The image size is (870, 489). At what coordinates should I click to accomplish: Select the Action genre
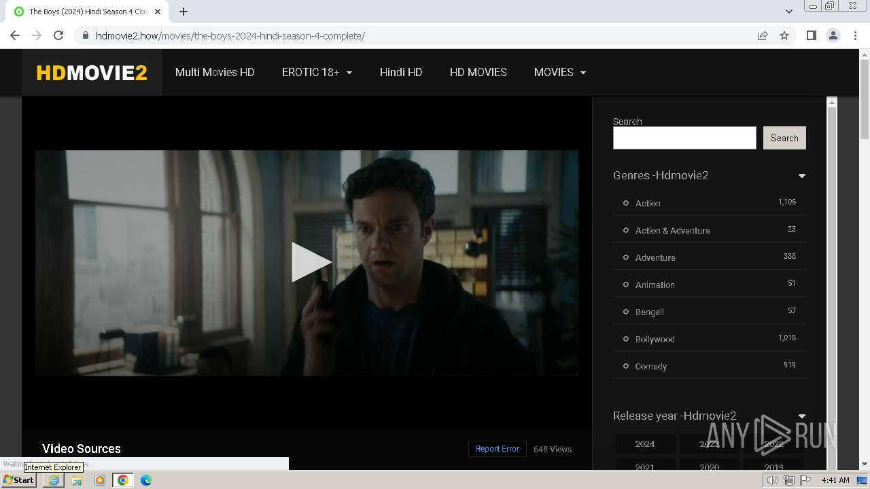[x=648, y=203]
